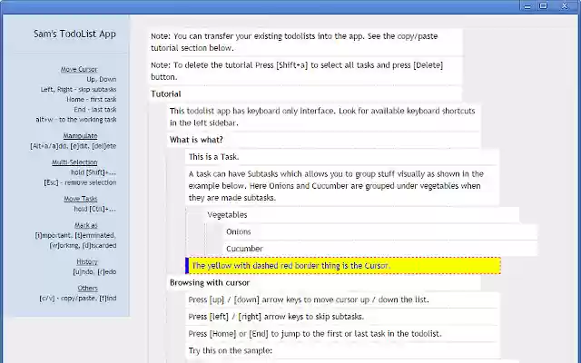Click "Up, Down" in the sidebar
The image size is (581, 363).
coord(102,79)
